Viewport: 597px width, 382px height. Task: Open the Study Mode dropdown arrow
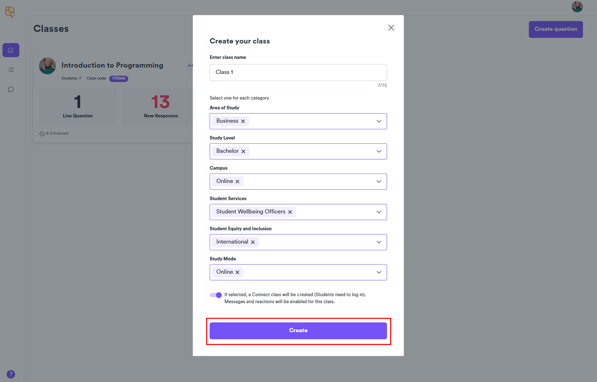[x=379, y=272]
